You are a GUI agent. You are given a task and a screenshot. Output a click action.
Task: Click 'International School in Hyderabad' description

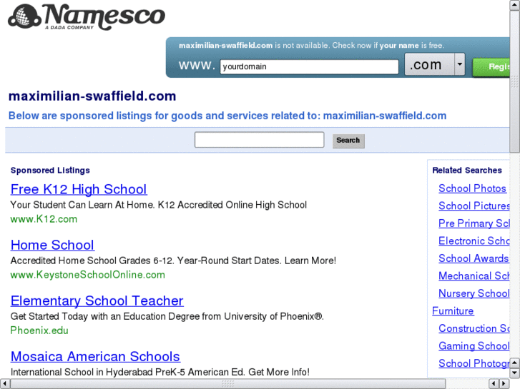click(x=160, y=372)
